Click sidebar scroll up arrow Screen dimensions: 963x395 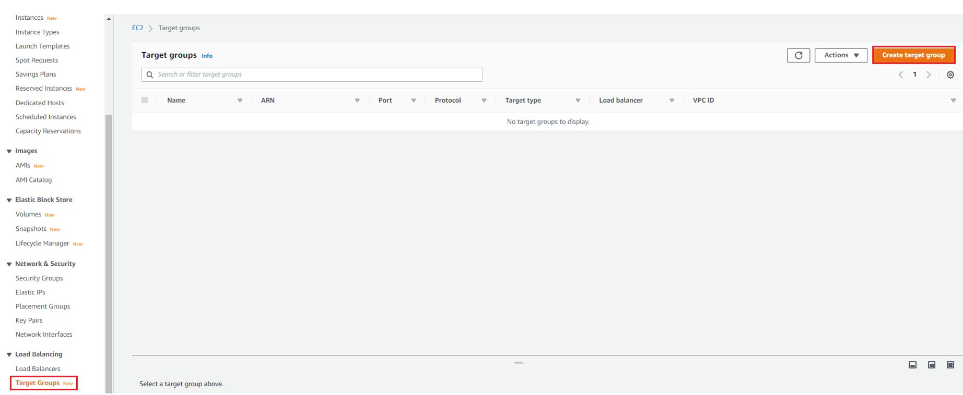pos(109,19)
